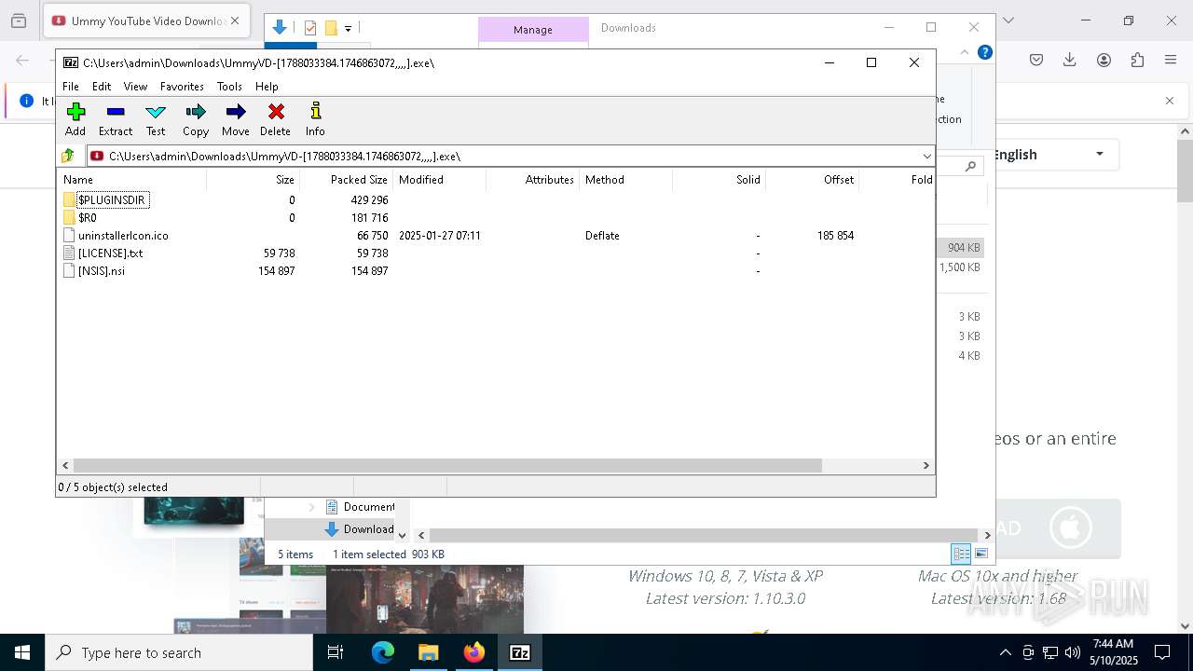Image resolution: width=1193 pixels, height=671 pixels.
Task: Open File Explorer from taskbar
Action: point(428,652)
